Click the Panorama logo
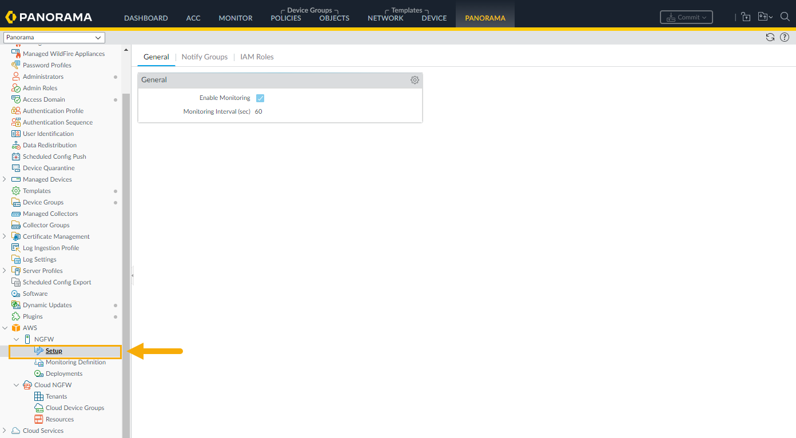The width and height of the screenshot is (796, 438). coord(49,17)
